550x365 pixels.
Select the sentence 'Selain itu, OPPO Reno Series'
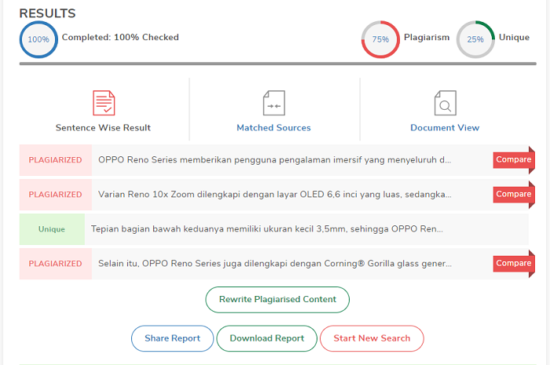275,264
